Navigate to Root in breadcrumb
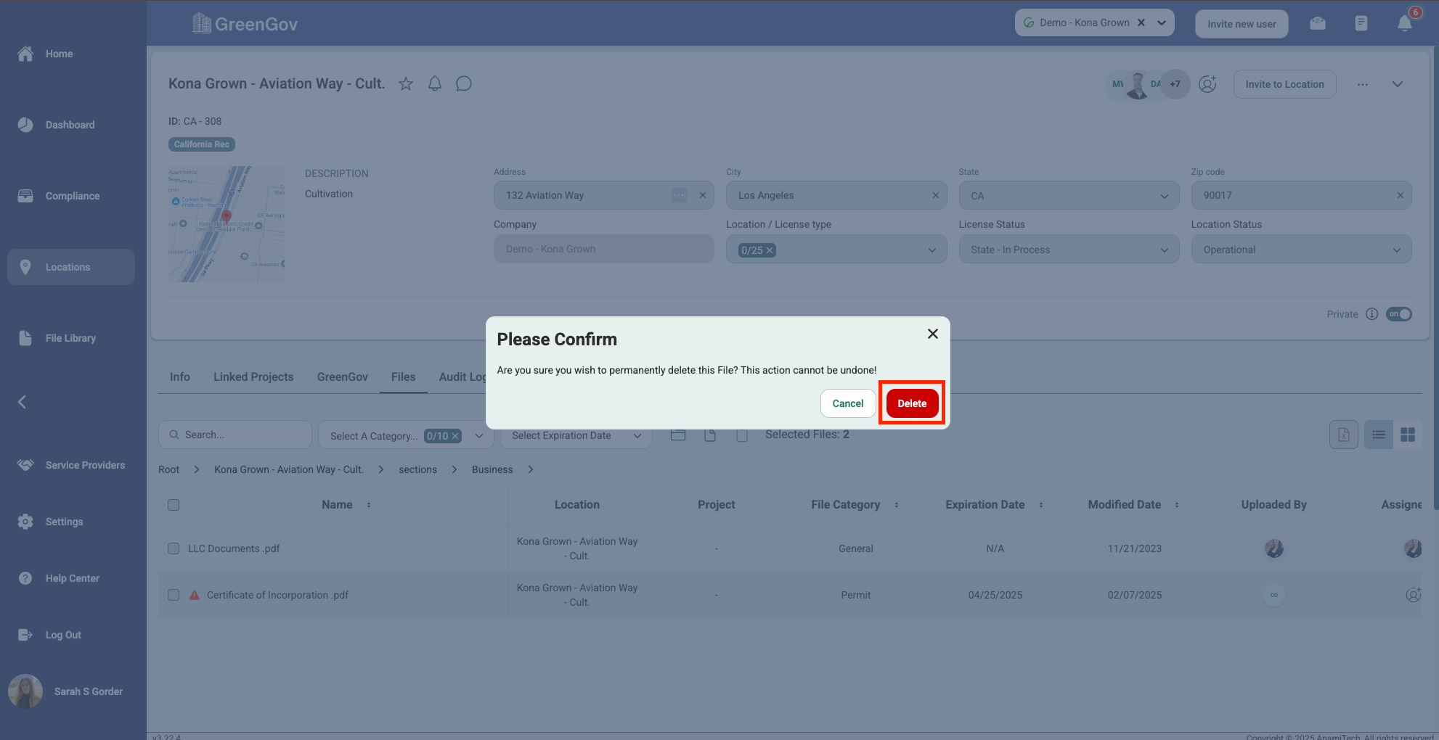The image size is (1439, 740). (x=168, y=469)
